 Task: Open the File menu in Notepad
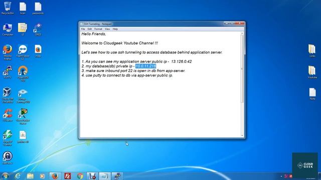83,29
